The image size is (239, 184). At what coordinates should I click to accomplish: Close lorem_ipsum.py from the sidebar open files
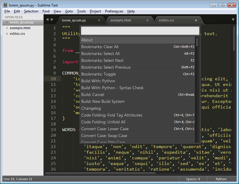(7, 23)
